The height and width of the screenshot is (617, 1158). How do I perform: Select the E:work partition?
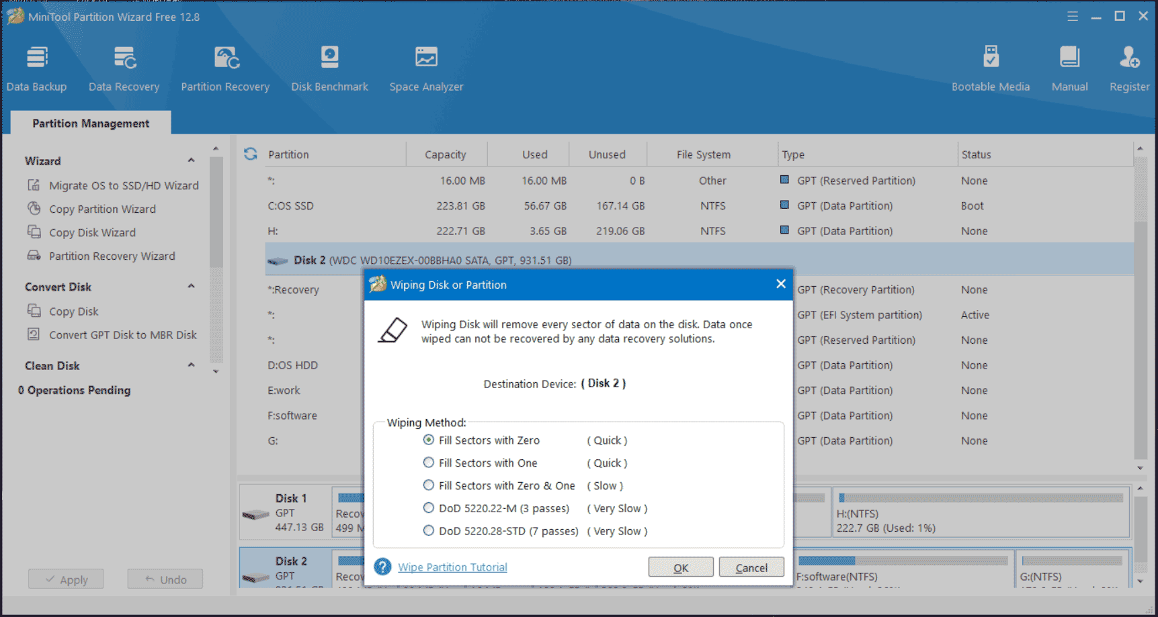(284, 390)
